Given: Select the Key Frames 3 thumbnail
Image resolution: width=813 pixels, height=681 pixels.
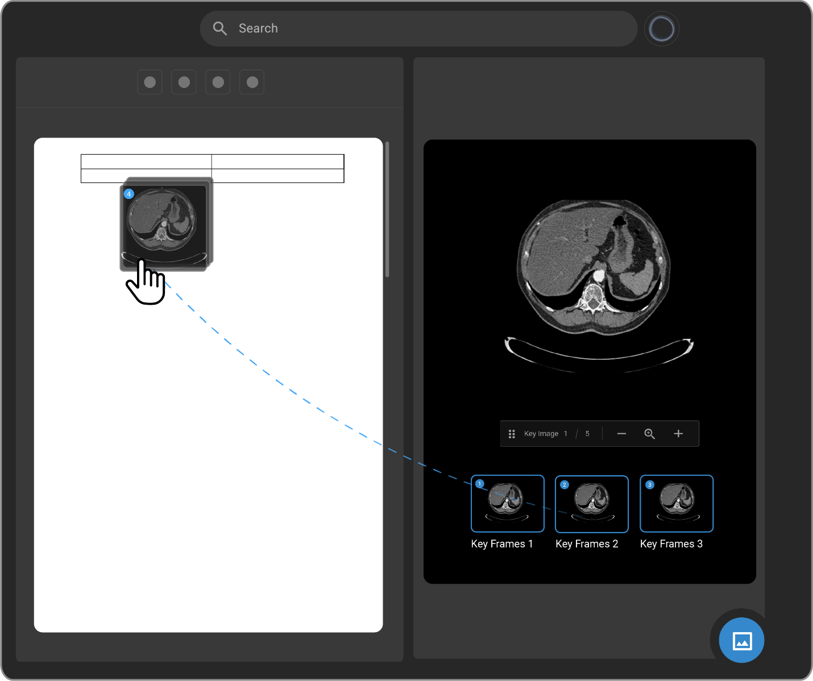Looking at the screenshot, I should pos(676,504).
